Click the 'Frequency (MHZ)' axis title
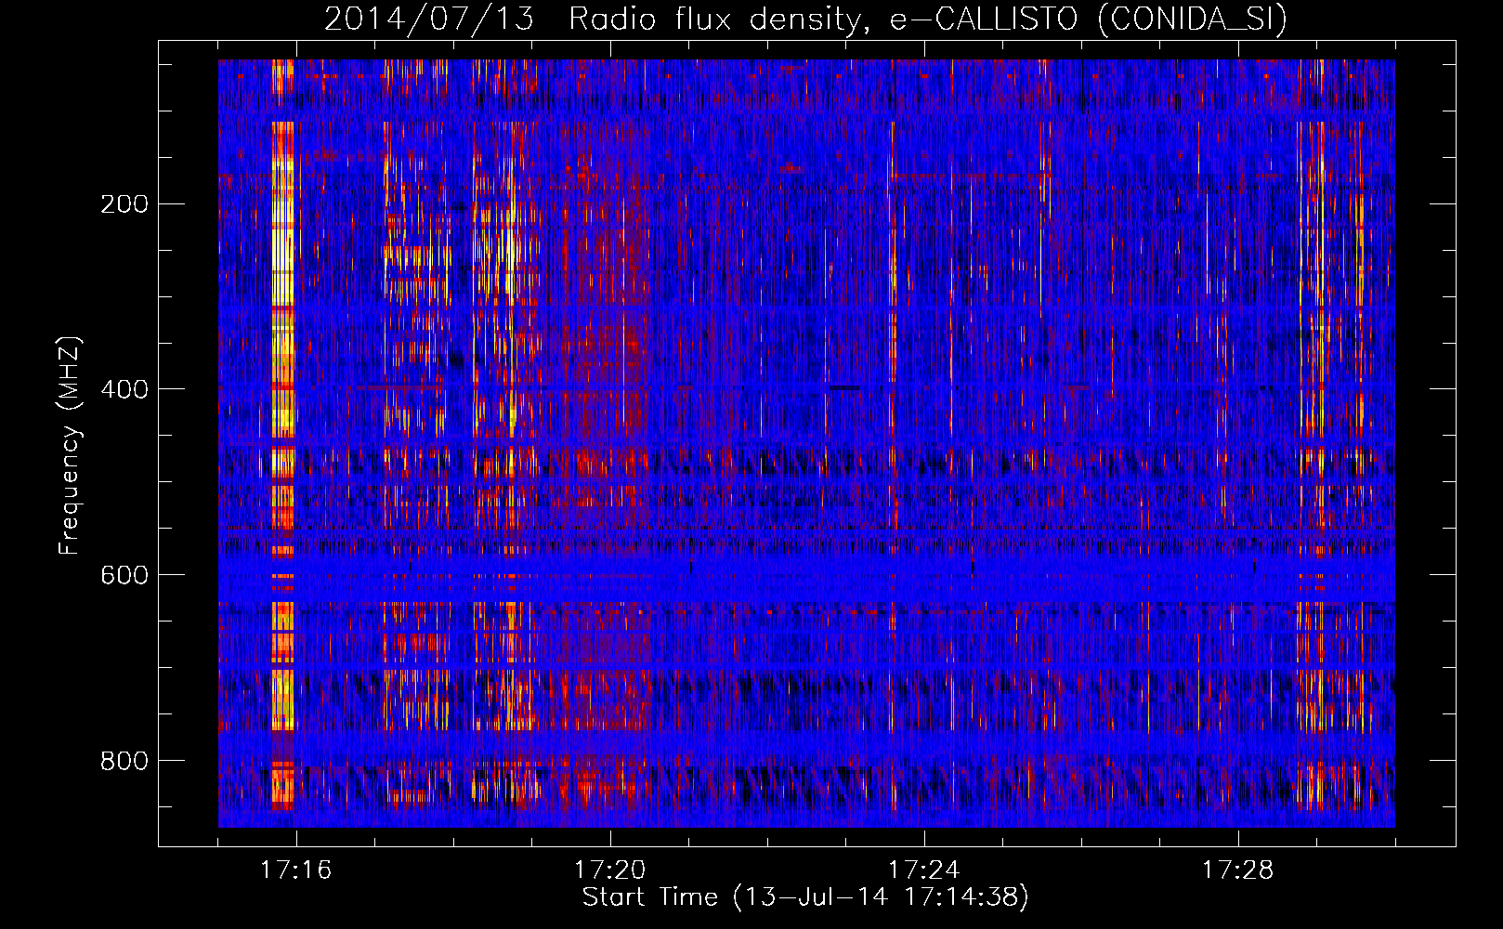The height and width of the screenshot is (929, 1503). click(x=70, y=446)
